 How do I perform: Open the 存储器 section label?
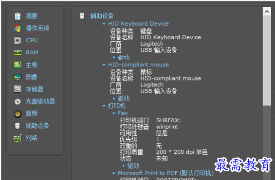[35, 89]
